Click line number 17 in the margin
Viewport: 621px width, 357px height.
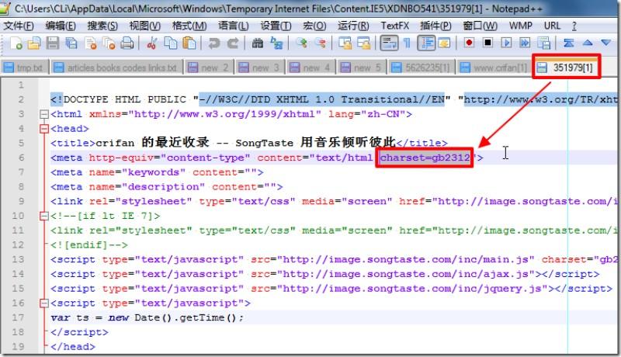[22, 317]
